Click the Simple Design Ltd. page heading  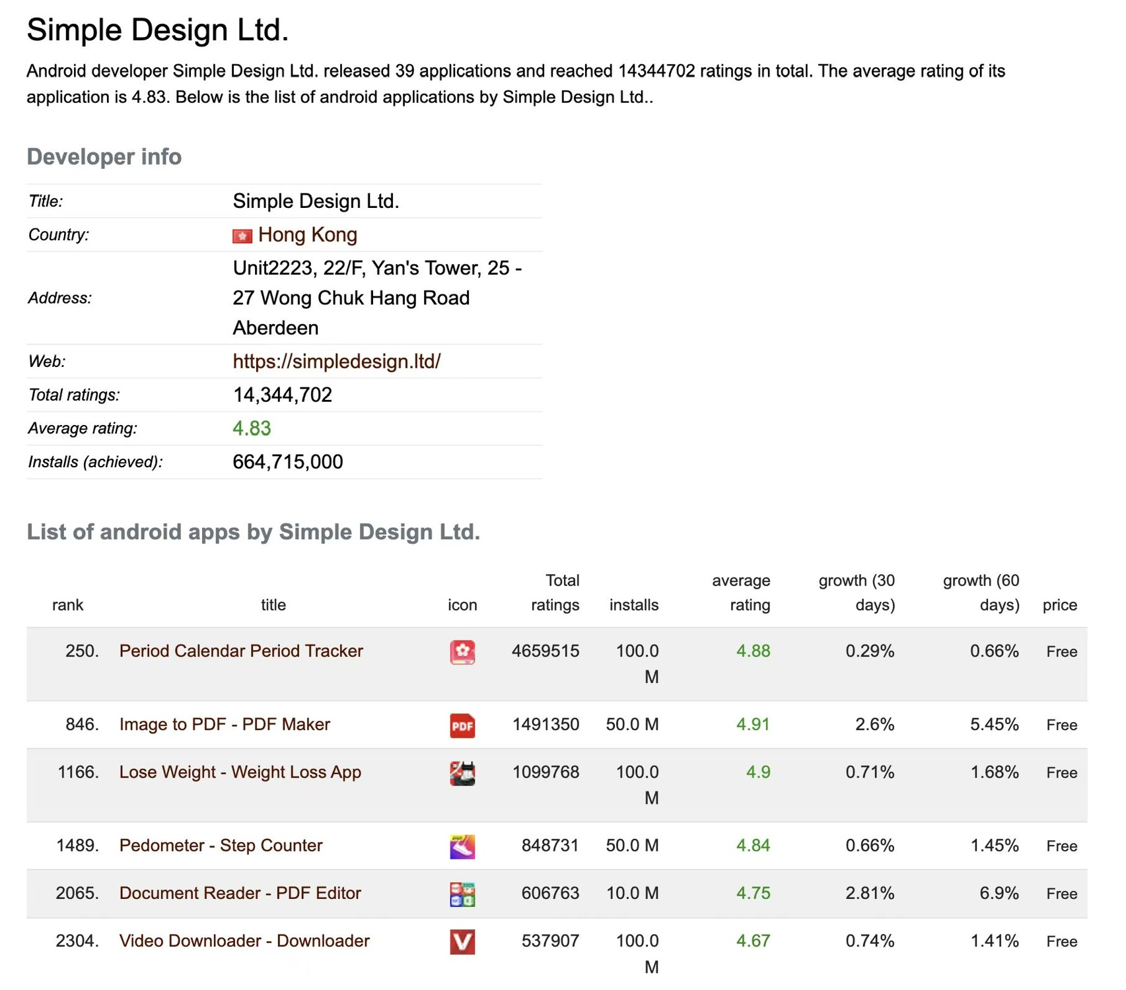(158, 30)
